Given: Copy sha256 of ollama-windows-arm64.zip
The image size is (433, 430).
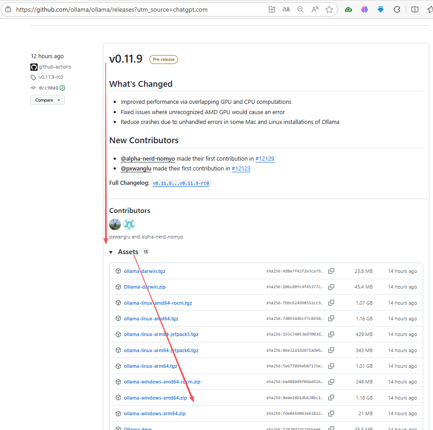Looking at the screenshot, I should pos(331,413).
